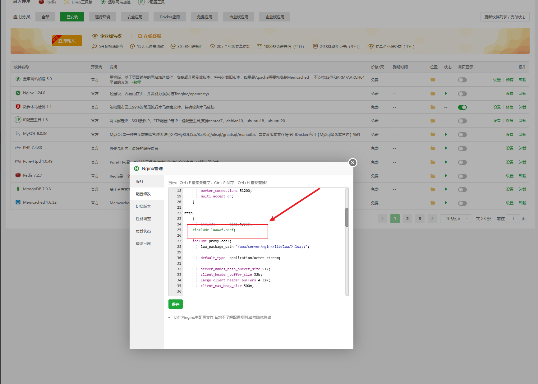Screen dimensions: 538x384
Task: Open 教程 link in 堡塔网站加速 description
Action: click(x=137, y=82)
